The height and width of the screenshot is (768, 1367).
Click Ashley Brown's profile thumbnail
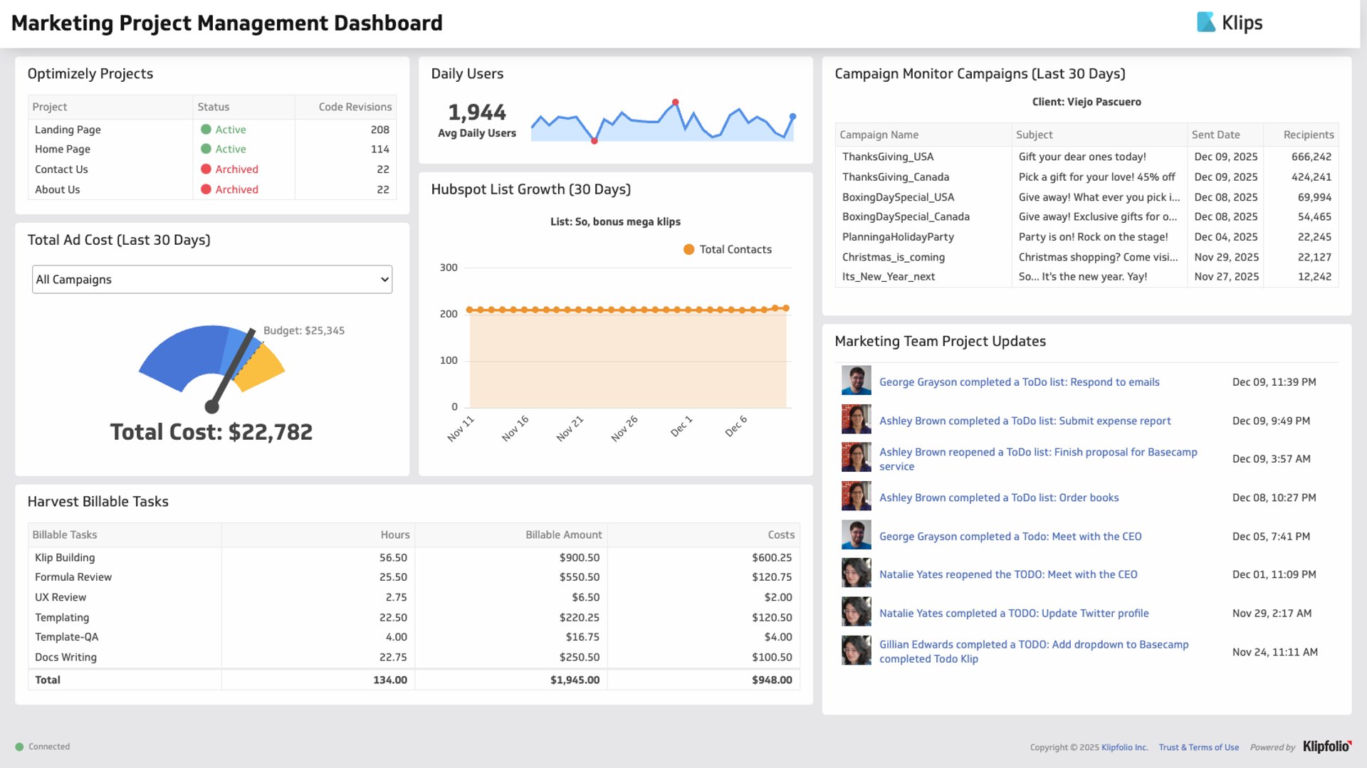click(856, 419)
